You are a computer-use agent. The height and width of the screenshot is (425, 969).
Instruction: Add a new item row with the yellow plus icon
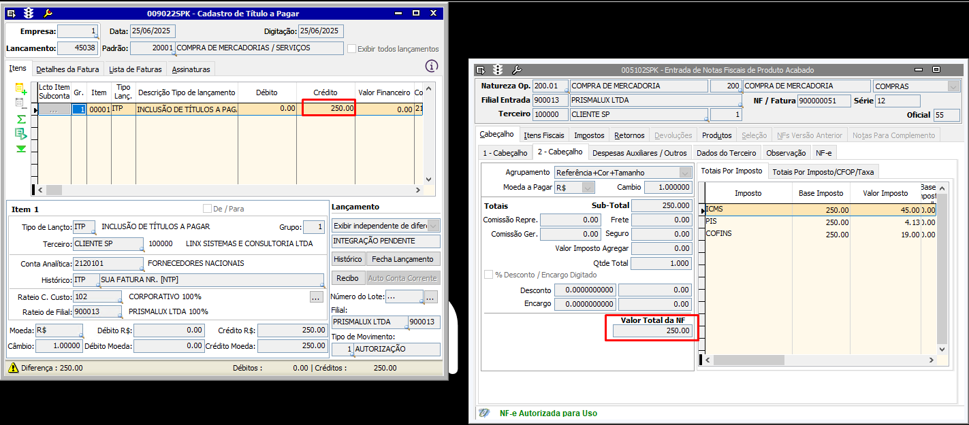pos(20,88)
